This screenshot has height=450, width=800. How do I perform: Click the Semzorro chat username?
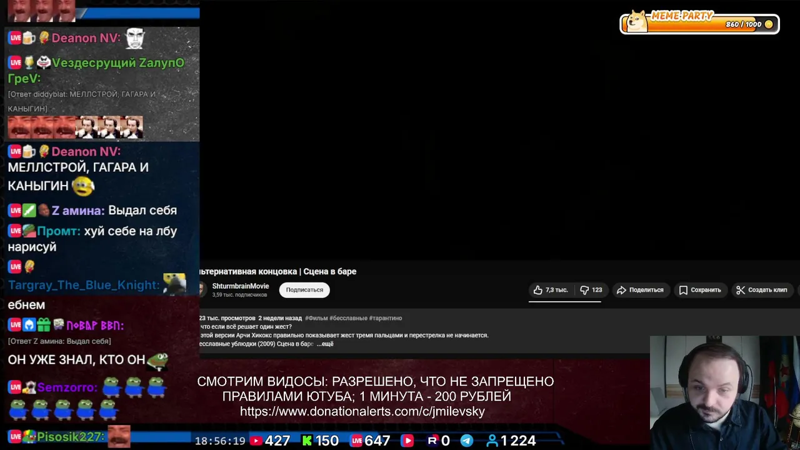pos(67,387)
